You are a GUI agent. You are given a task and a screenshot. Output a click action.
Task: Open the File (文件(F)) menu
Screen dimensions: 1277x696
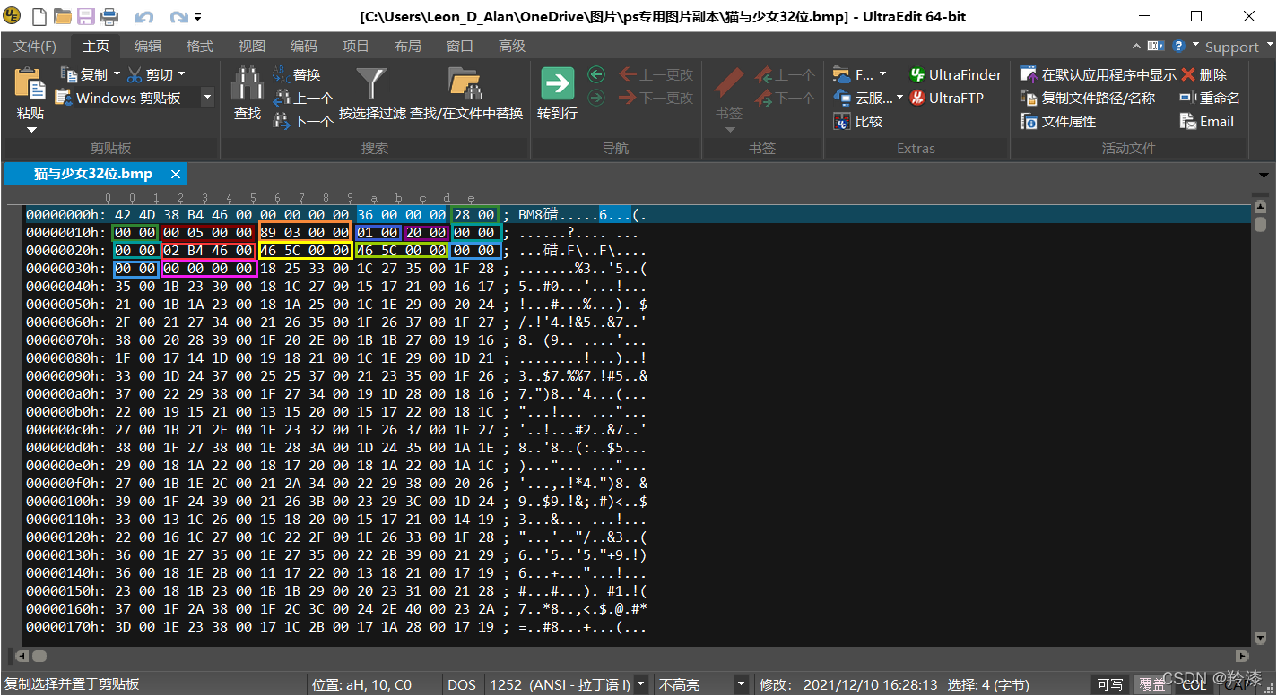click(35, 46)
